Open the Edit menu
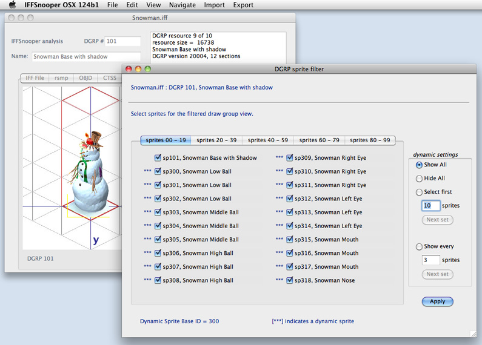Viewport: 482px width, 345px height. 132,5
